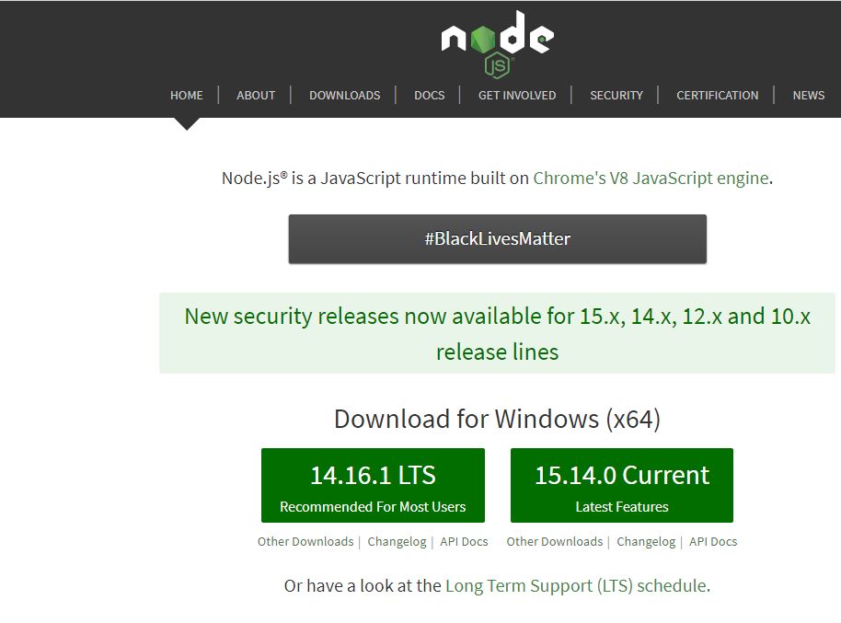Viewport: 841px width, 623px height.
Task: Open the HOME nav item
Action: coord(187,95)
